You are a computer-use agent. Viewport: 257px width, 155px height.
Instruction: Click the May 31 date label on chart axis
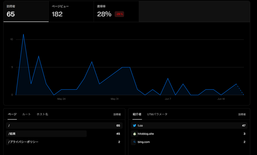114,99
